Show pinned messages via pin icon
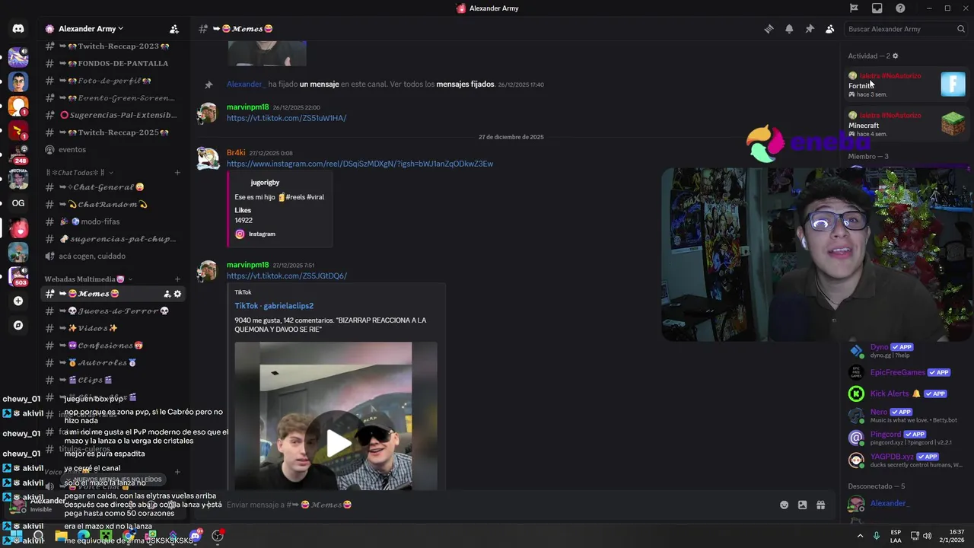The image size is (974, 548). (x=810, y=29)
